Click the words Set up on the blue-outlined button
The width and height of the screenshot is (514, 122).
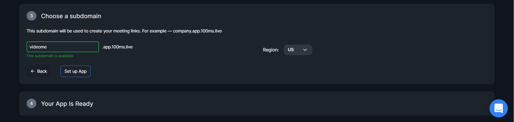point(71,71)
